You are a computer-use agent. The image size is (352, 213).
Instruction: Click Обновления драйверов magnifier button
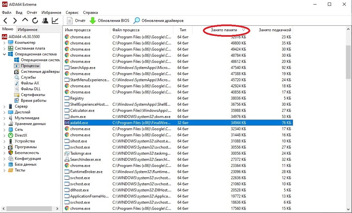(x=158, y=21)
